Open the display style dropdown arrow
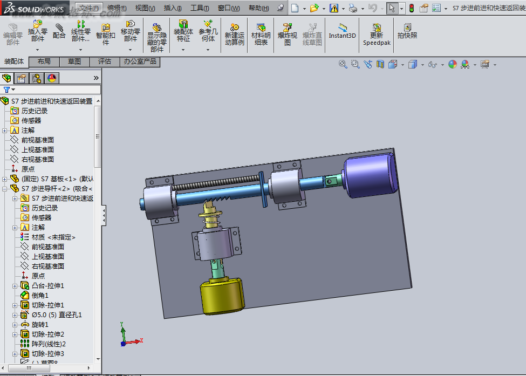Viewport: 526px width, 376px height. click(x=422, y=65)
